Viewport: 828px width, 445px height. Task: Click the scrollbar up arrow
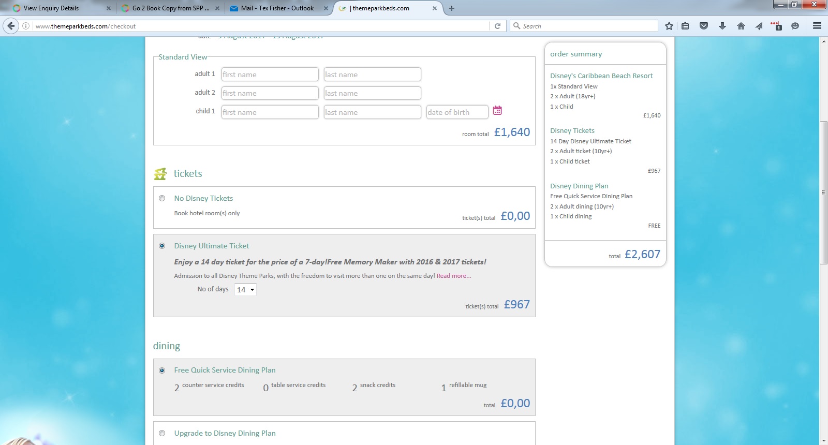823,41
